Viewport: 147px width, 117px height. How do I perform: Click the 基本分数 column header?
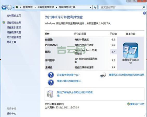tap(130, 34)
